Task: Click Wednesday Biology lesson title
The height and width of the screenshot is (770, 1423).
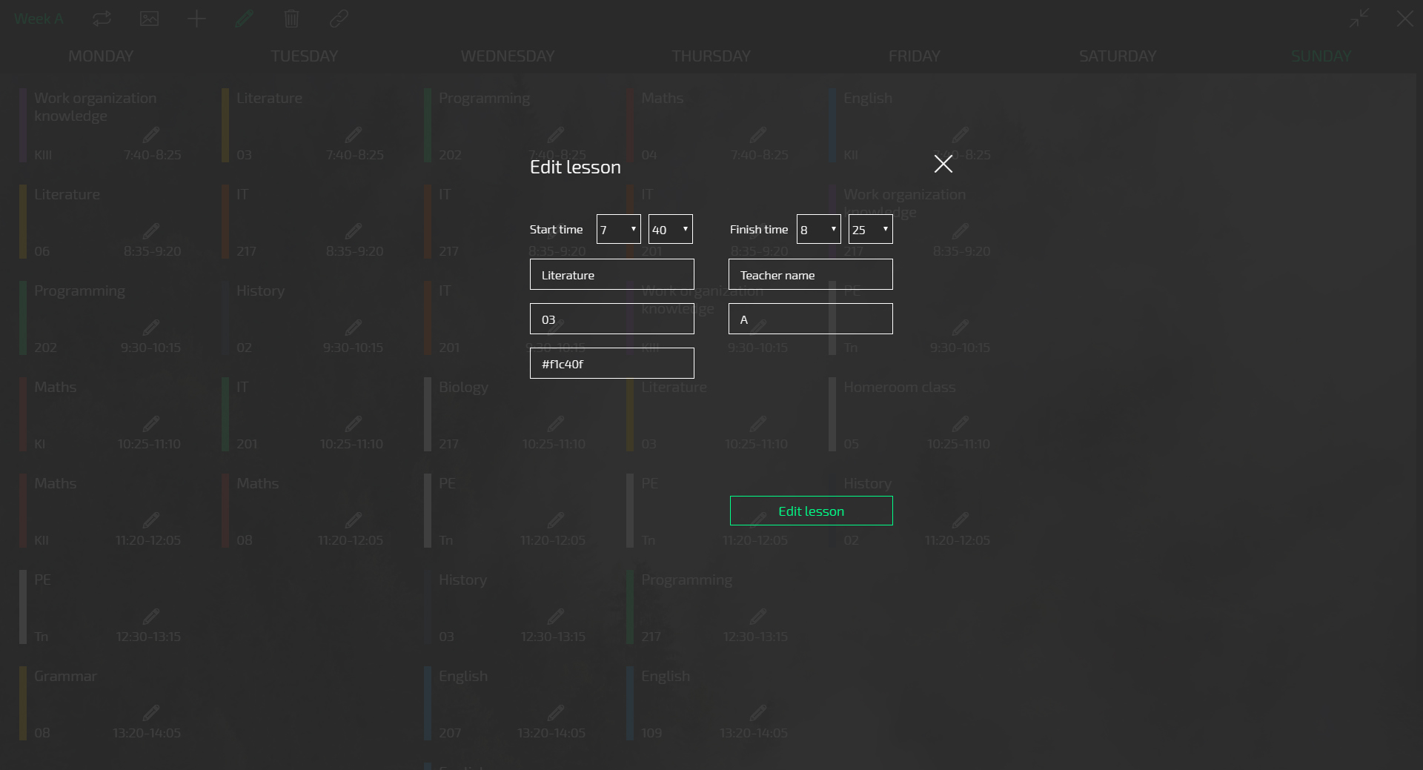Action: click(463, 387)
